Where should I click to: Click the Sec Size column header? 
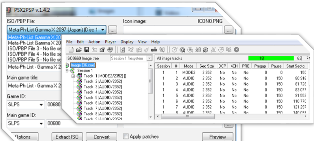207,66
